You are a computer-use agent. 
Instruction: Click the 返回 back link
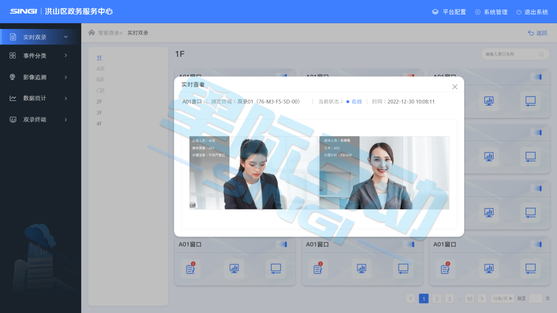538,33
